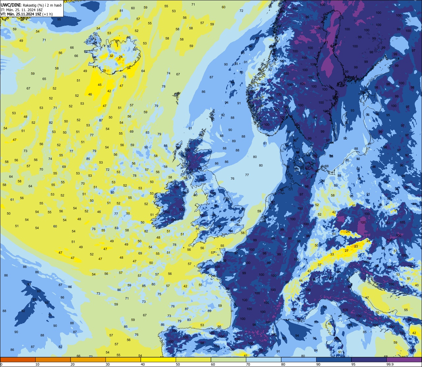The image size is (422, 367).
Task: Select the IT initial time line 18Z
Action: 22,10
